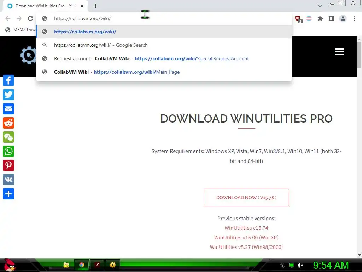Open the WinUtilities v15.74 link

pos(246,228)
